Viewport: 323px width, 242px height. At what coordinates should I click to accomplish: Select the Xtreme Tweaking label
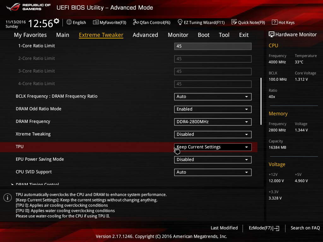click(x=33, y=134)
